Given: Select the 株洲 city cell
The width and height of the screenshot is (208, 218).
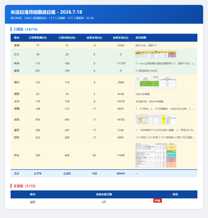Looking at the screenshot, I should coord(17,63).
